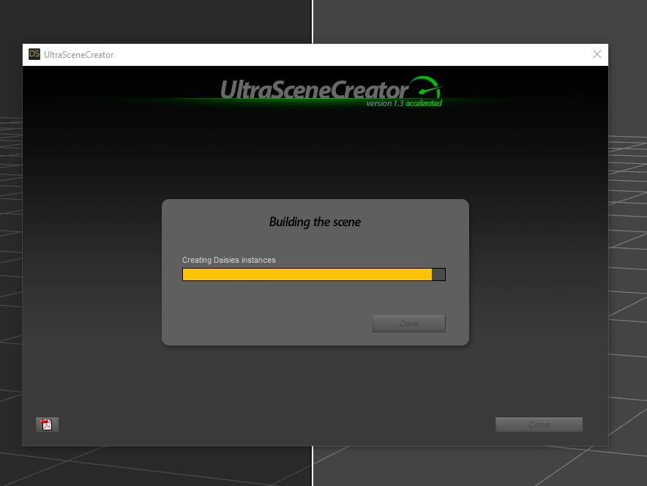
Task: Open the PDF manual icon
Action: pos(47,424)
